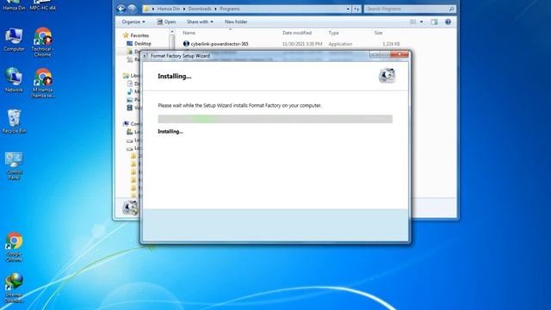Click search magnifier in Search Programs box
Image resolution: width=551 pixels, height=310 pixels.
tap(451, 9)
